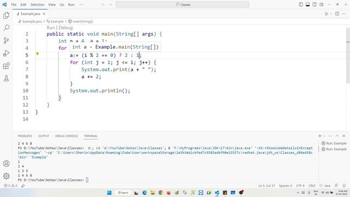
Task: Open the View menu
Action: coord(52,4)
